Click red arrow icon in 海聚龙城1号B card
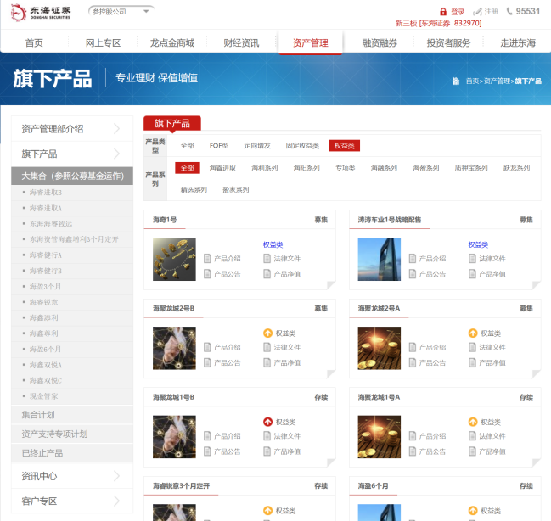This screenshot has width=551, height=521. coord(267,422)
